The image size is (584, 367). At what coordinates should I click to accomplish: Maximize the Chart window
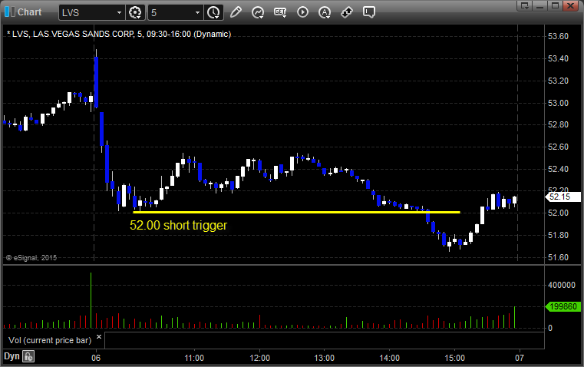point(555,5)
